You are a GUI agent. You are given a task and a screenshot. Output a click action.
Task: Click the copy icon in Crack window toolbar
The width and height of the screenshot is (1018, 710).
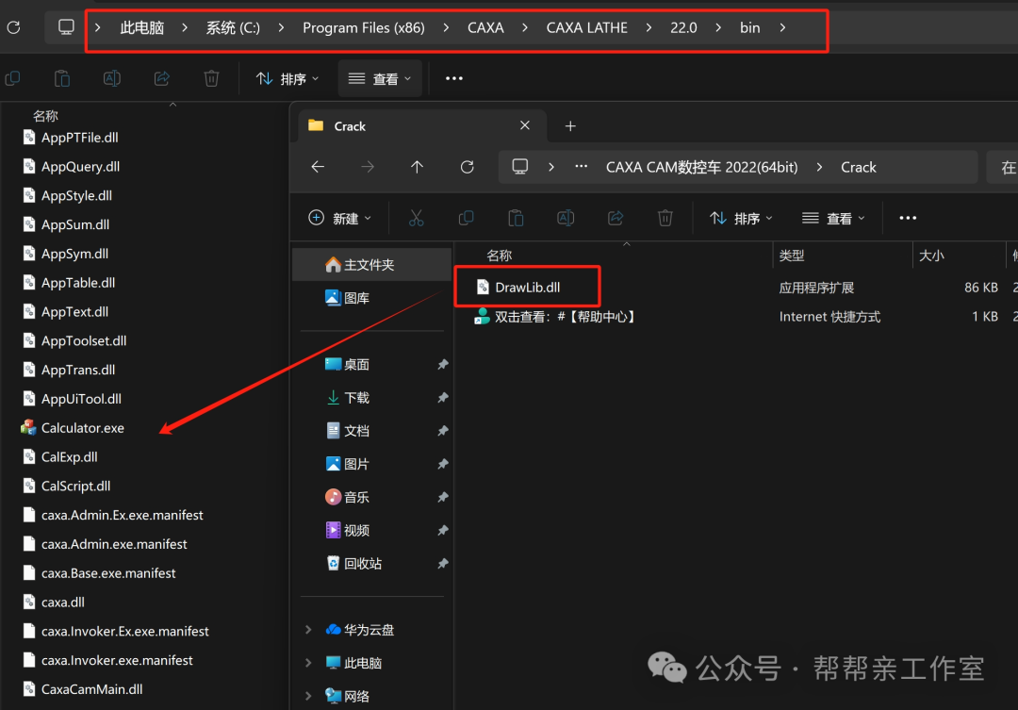467,218
